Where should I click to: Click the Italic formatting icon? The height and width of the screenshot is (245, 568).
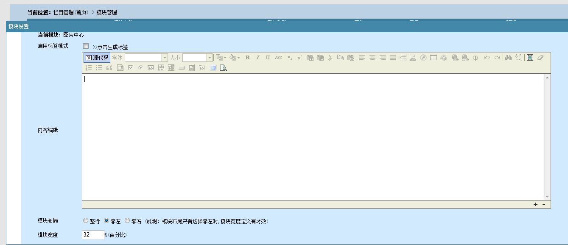(257, 58)
